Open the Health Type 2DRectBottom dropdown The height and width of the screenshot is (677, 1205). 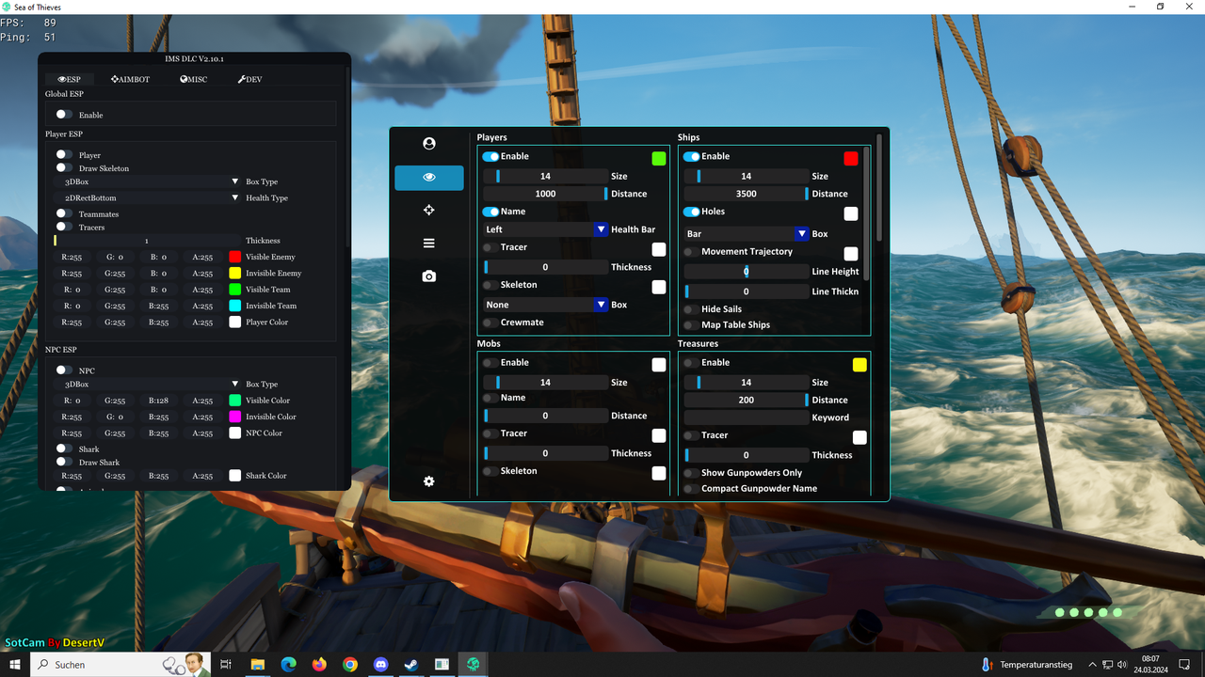click(149, 198)
